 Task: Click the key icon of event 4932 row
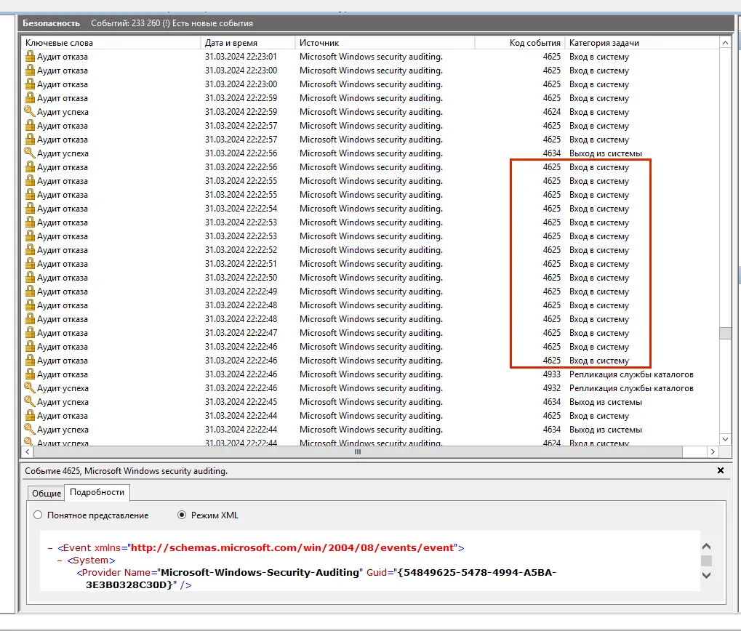point(30,388)
